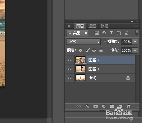Open the layers panel flyout menu
Screen dimensions: 142x123
point(136,26)
